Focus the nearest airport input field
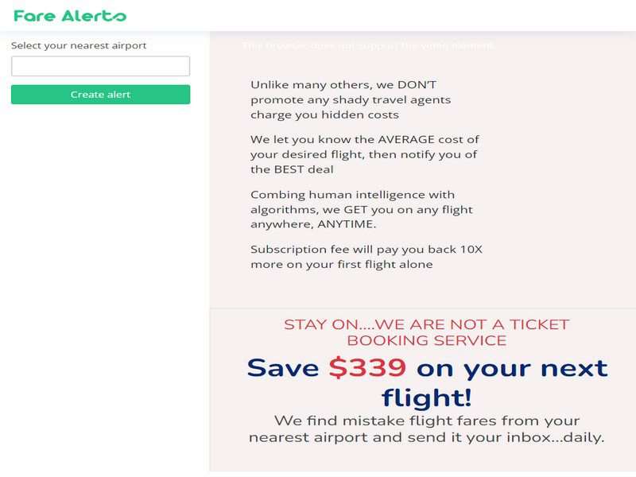The width and height of the screenshot is (636, 477). click(x=100, y=66)
